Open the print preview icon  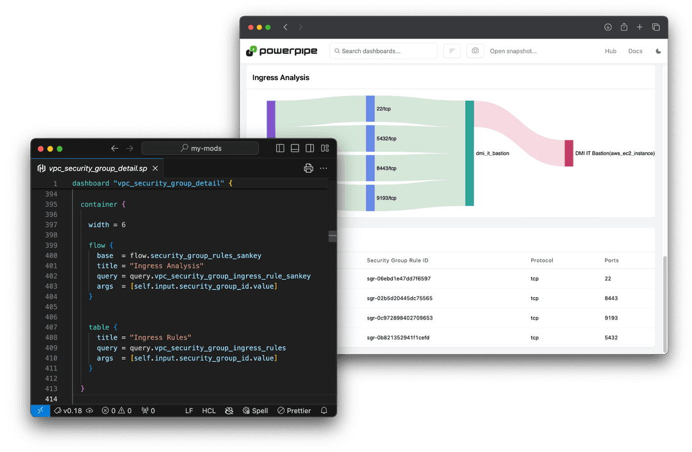click(308, 168)
